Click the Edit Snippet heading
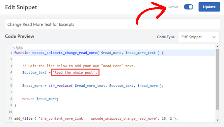Screen dimensions: 224x127 coord(21,7)
